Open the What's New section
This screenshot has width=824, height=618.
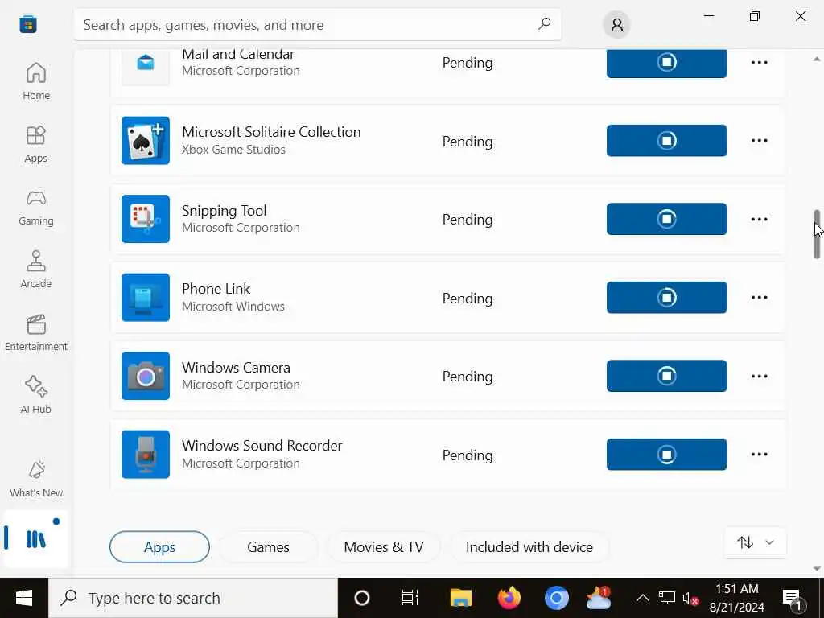coord(35,480)
